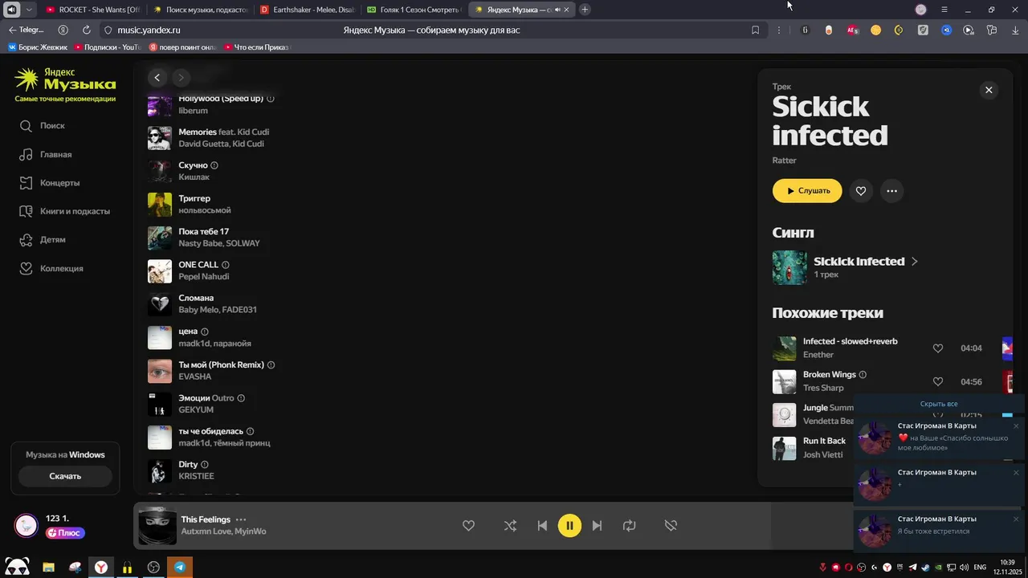The width and height of the screenshot is (1028, 578).
Task: Click the yellow Слушать button
Action: tap(807, 191)
